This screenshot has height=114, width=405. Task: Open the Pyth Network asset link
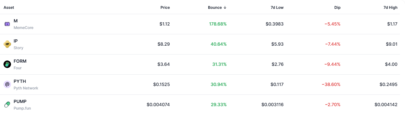pyautogui.click(x=26, y=88)
